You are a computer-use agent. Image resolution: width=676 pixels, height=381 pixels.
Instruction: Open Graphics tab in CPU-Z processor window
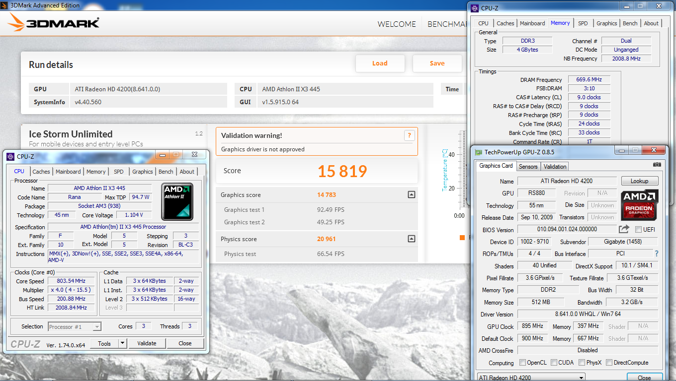143,172
